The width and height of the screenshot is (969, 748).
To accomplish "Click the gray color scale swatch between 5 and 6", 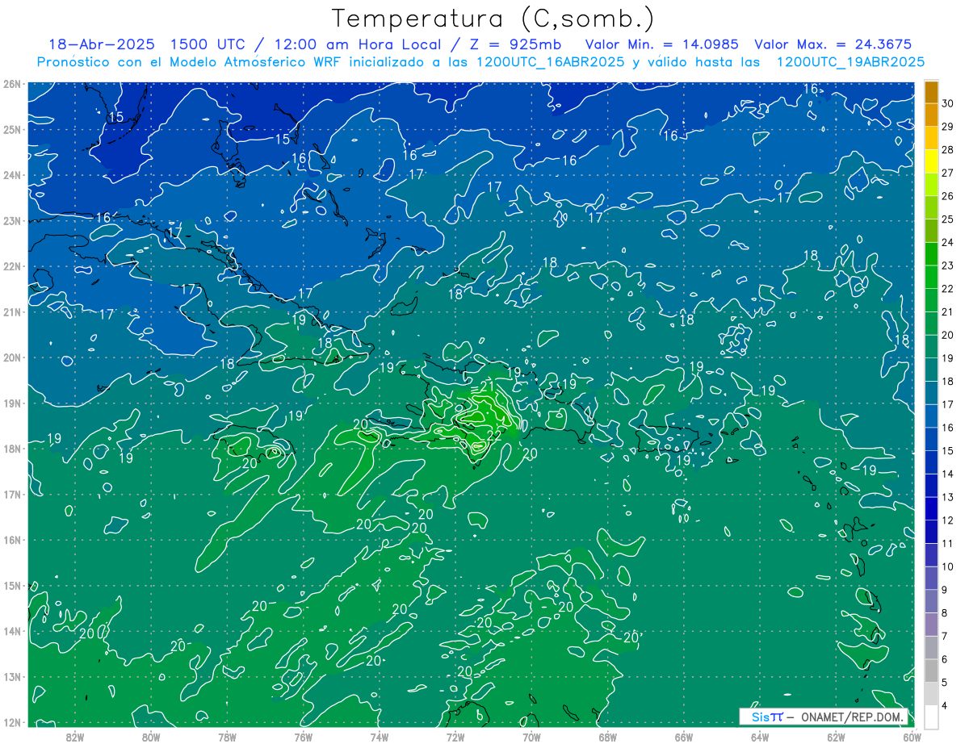I will [x=931, y=670].
